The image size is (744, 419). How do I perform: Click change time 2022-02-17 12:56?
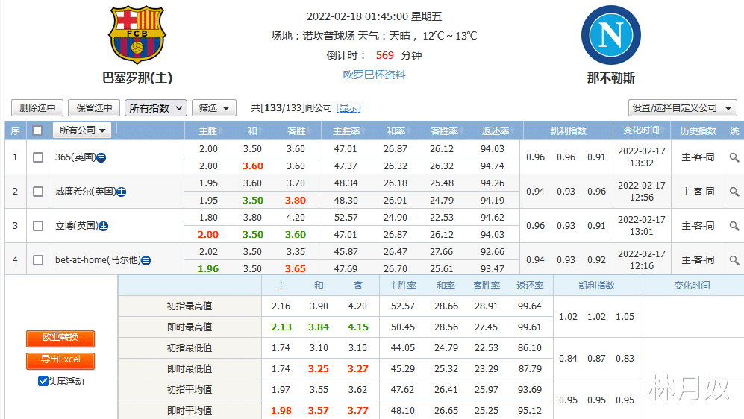[642, 192]
